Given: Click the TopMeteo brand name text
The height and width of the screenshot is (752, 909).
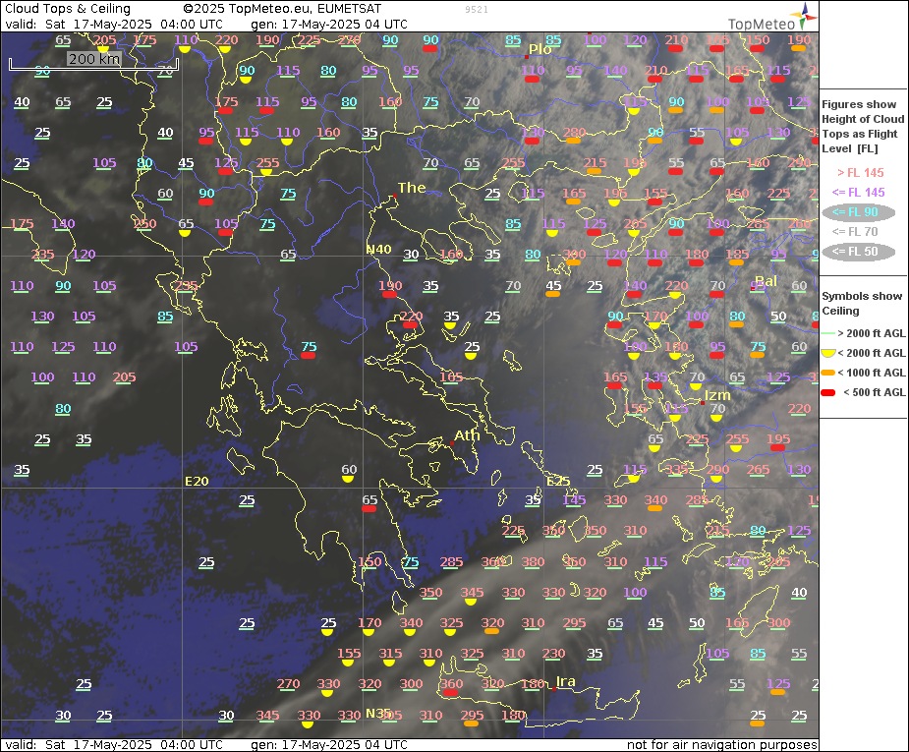Looking at the screenshot, I should coord(762,24).
